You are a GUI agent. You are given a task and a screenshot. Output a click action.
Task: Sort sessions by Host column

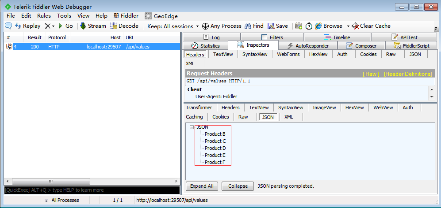point(97,37)
